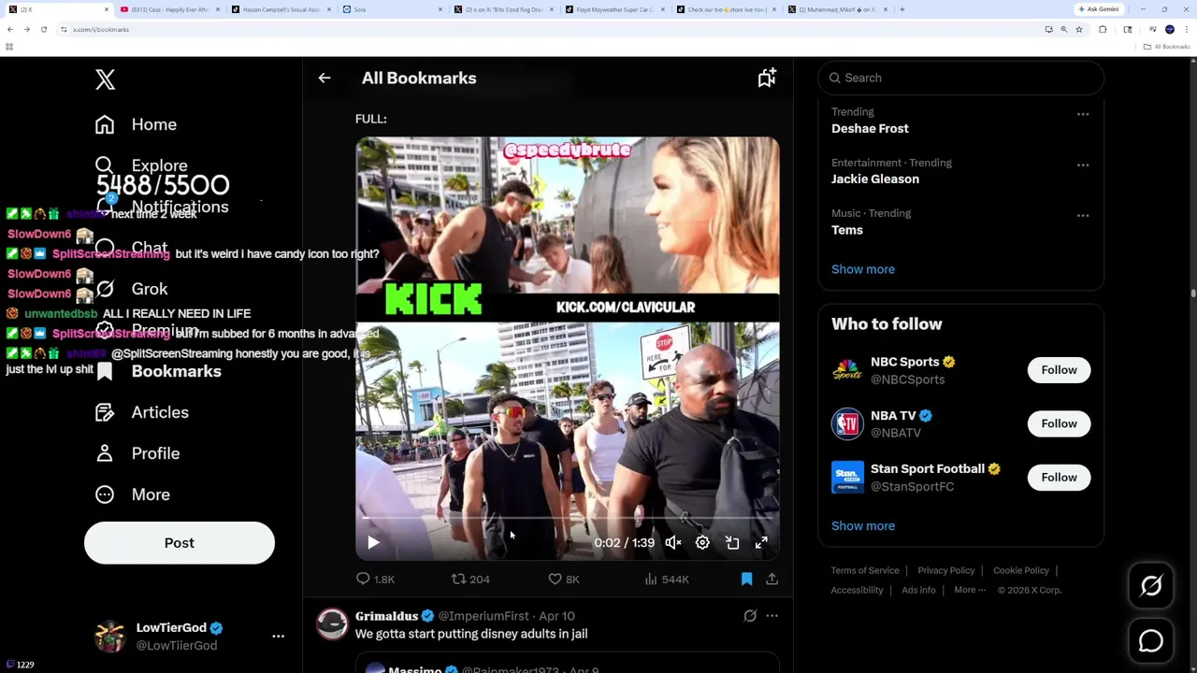The image size is (1197, 673).
Task: Open the All Bookmarks folder in bookmarks bar
Action: (x=1167, y=47)
